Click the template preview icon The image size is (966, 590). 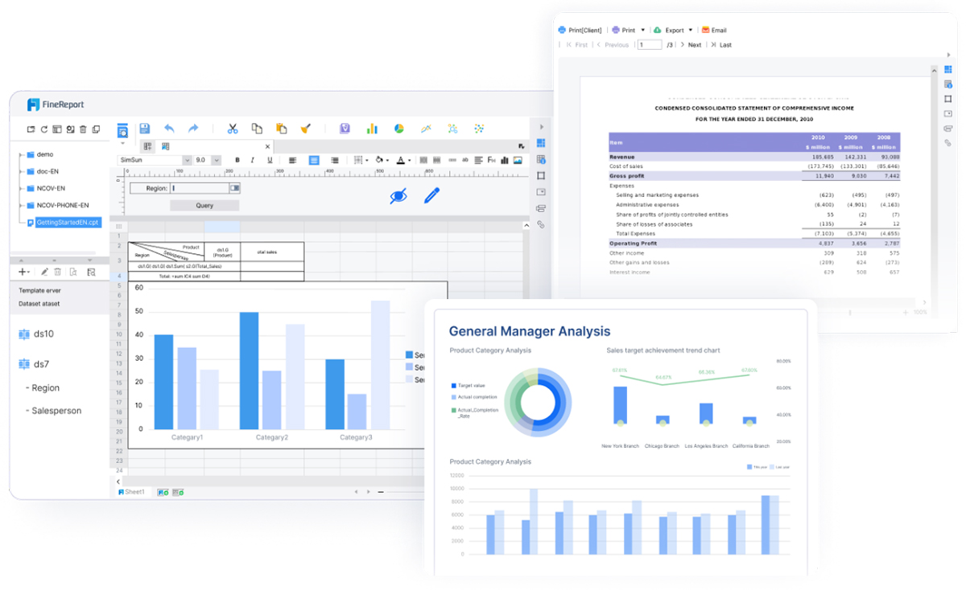point(122,130)
